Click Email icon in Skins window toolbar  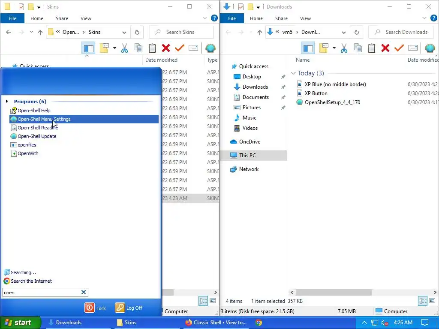pos(193,48)
